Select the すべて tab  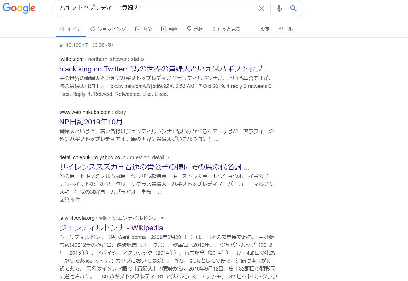click(70, 29)
